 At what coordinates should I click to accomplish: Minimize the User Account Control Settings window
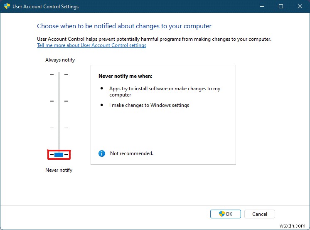[x=262, y=6]
